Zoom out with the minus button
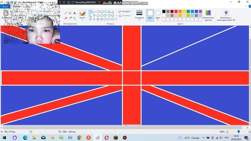The height and width of the screenshot is (141, 251). tap(227, 132)
